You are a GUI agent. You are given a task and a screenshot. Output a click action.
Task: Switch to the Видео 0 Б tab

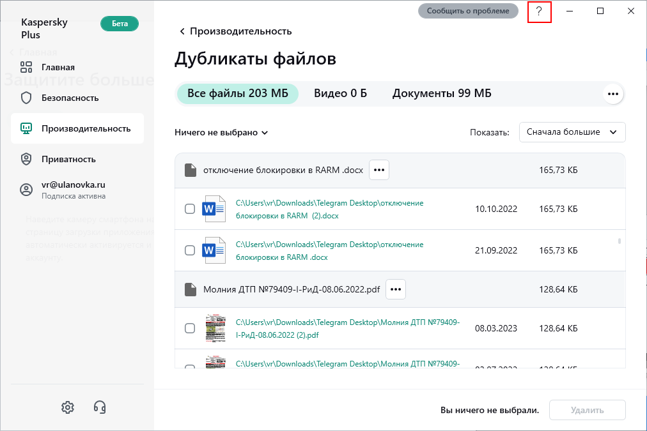click(x=340, y=93)
